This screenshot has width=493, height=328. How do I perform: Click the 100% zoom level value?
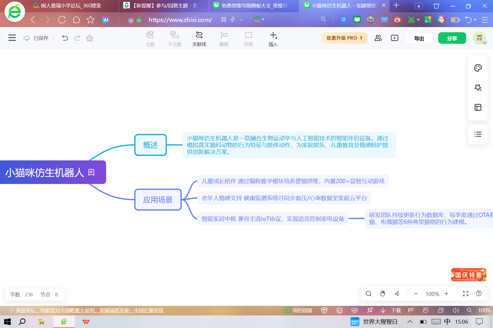[x=432, y=294]
